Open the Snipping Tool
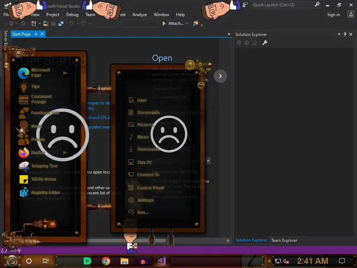Screen dimensions: 357x268 click(x=38, y=166)
